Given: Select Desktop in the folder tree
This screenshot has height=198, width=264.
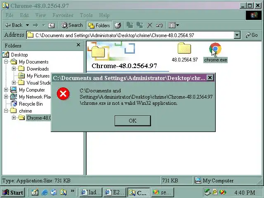Looking at the screenshot, I should [x=19, y=55].
